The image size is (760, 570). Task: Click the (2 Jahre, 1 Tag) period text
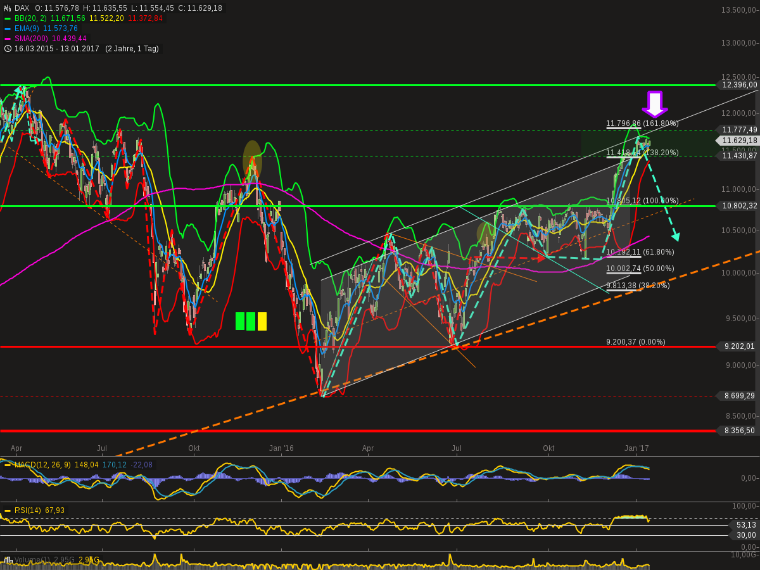pyautogui.click(x=132, y=49)
